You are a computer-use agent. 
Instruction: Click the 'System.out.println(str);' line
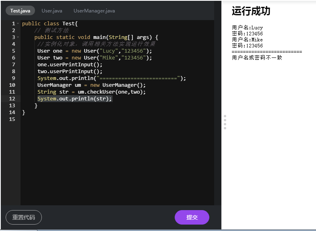point(74,99)
